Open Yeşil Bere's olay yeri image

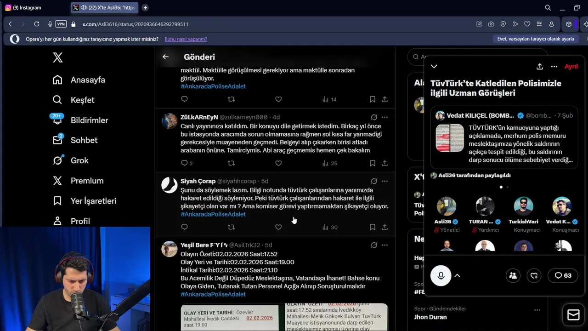[x=229, y=317]
